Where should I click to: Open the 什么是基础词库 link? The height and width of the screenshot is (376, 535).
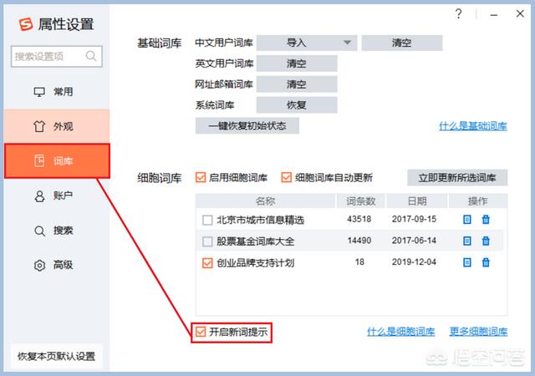pos(472,126)
